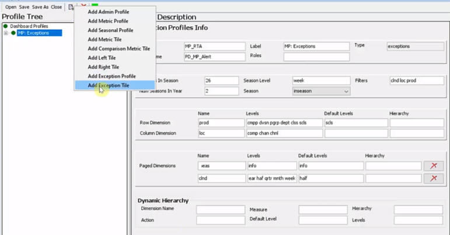Open the Season dropdown showing inseason
450x235 pixels.
pyautogui.click(x=321, y=91)
